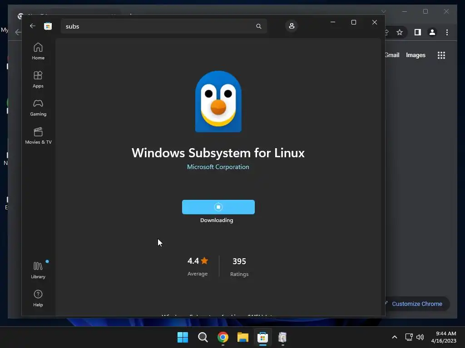Click Customize Chrome button
Screen dimensions: 465x348
tap(417, 304)
